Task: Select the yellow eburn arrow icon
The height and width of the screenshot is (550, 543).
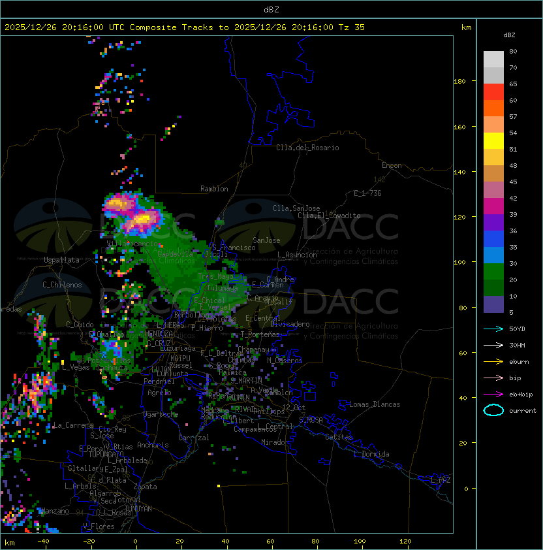Action: click(493, 362)
